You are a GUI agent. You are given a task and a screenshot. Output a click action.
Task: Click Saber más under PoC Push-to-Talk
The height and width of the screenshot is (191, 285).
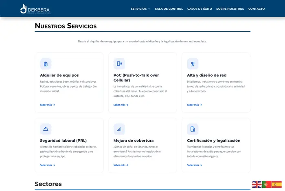click(121, 105)
